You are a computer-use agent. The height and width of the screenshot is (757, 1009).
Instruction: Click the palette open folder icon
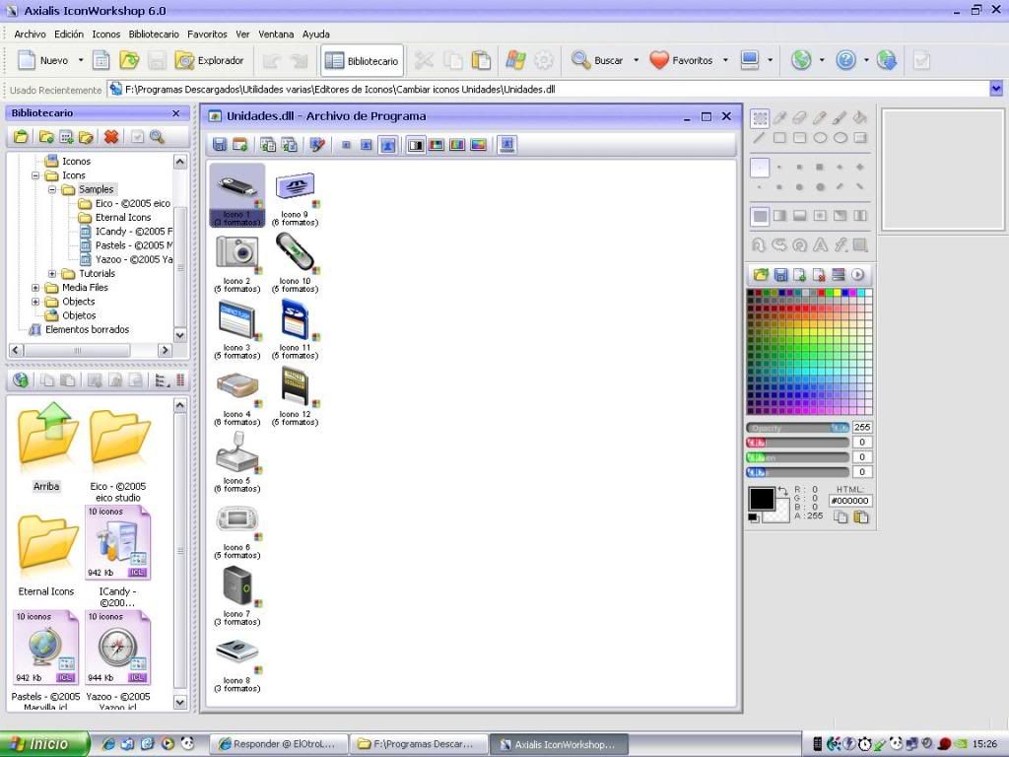761,275
